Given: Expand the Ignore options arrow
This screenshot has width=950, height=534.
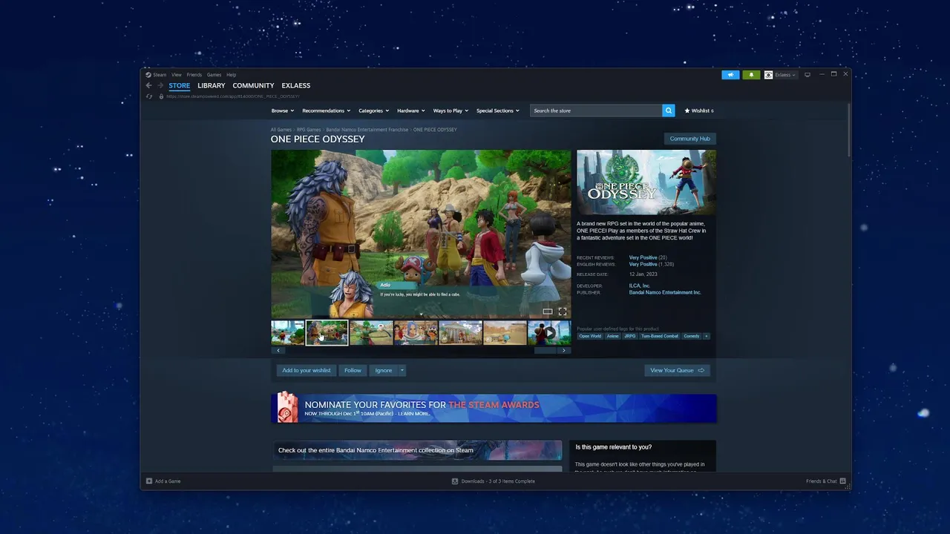Looking at the screenshot, I should tap(402, 370).
